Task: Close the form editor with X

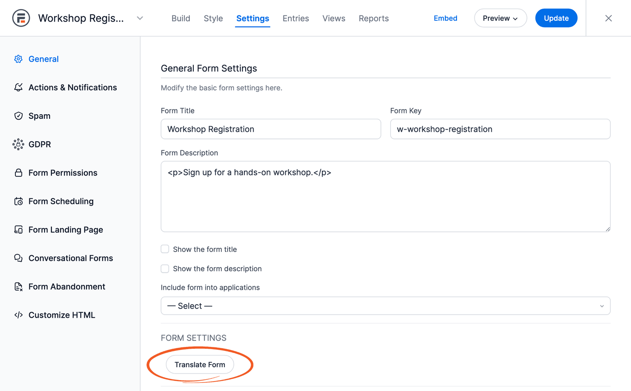Action: (x=608, y=18)
